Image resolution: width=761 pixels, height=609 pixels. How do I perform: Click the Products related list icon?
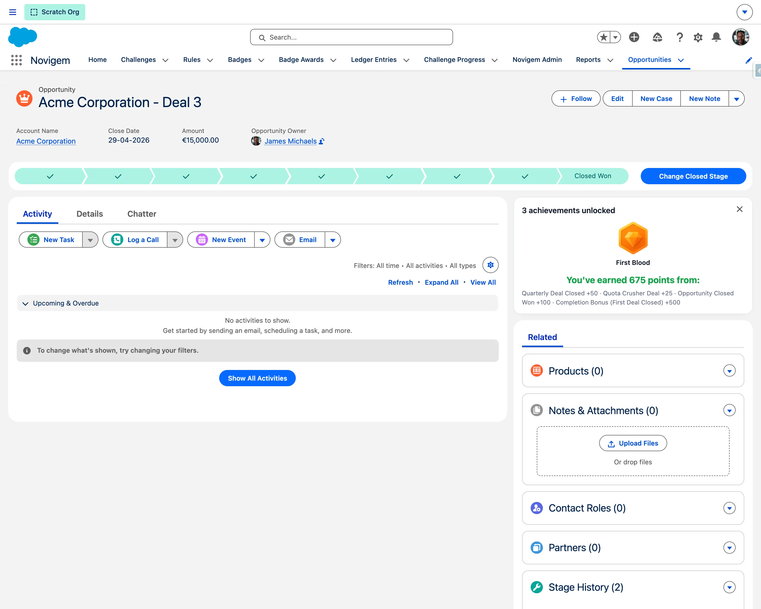tap(537, 371)
